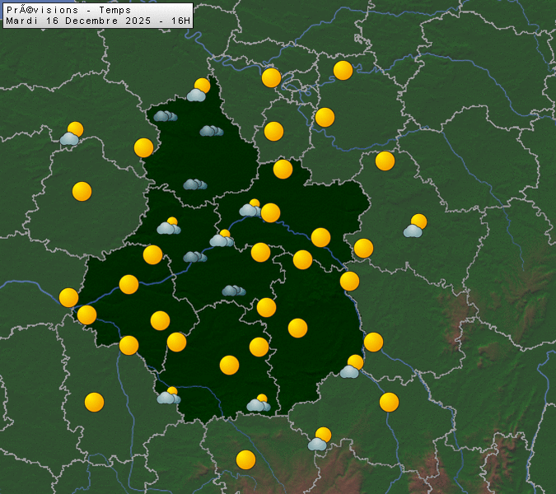This screenshot has height=494, width=556.
Task: Click the lowest grey cloud icon
Action: [233, 290]
